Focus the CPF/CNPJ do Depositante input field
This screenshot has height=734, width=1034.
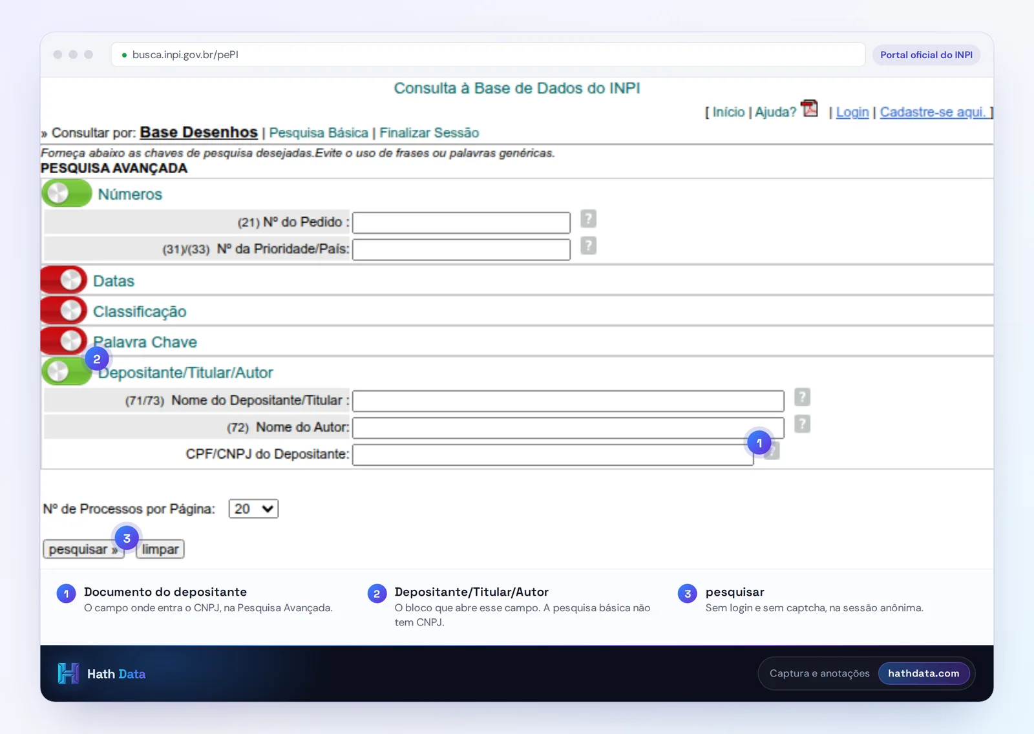[553, 455]
